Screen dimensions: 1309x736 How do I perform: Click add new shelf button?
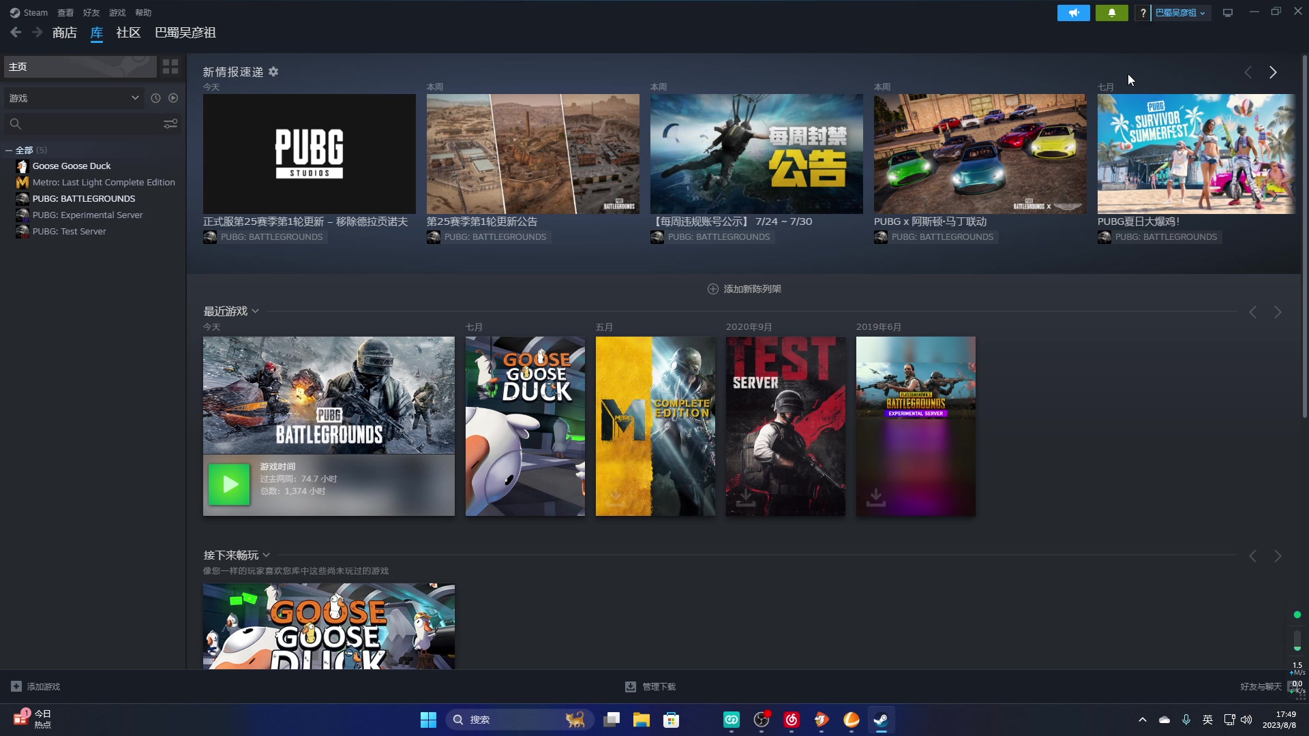click(x=744, y=289)
